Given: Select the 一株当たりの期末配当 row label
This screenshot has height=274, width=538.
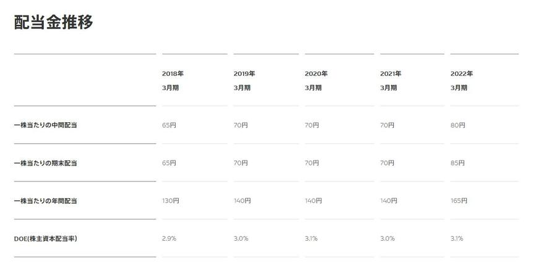Looking at the screenshot, I should pos(45,164).
